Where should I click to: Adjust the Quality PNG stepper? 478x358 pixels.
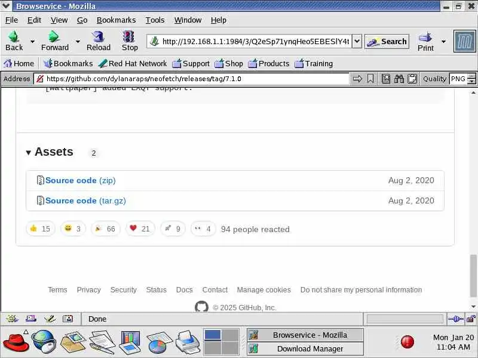[471, 79]
